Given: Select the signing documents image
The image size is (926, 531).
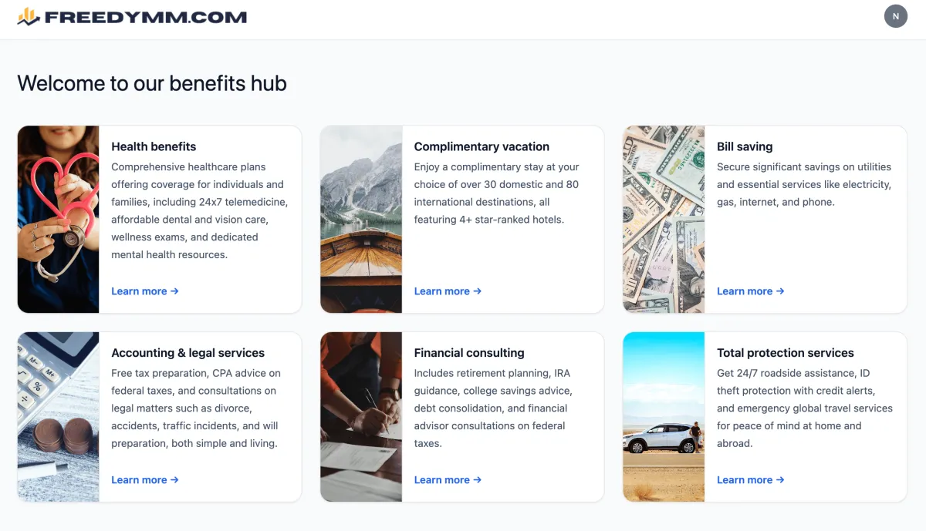Looking at the screenshot, I should (361, 417).
